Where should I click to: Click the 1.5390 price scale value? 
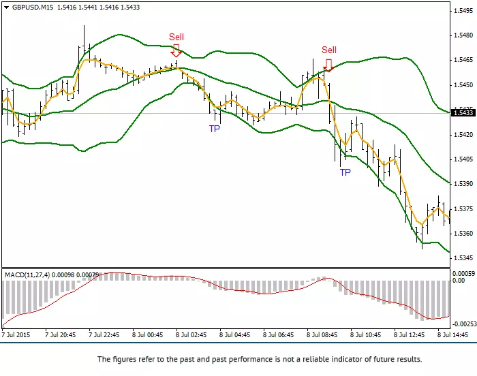pyautogui.click(x=463, y=184)
